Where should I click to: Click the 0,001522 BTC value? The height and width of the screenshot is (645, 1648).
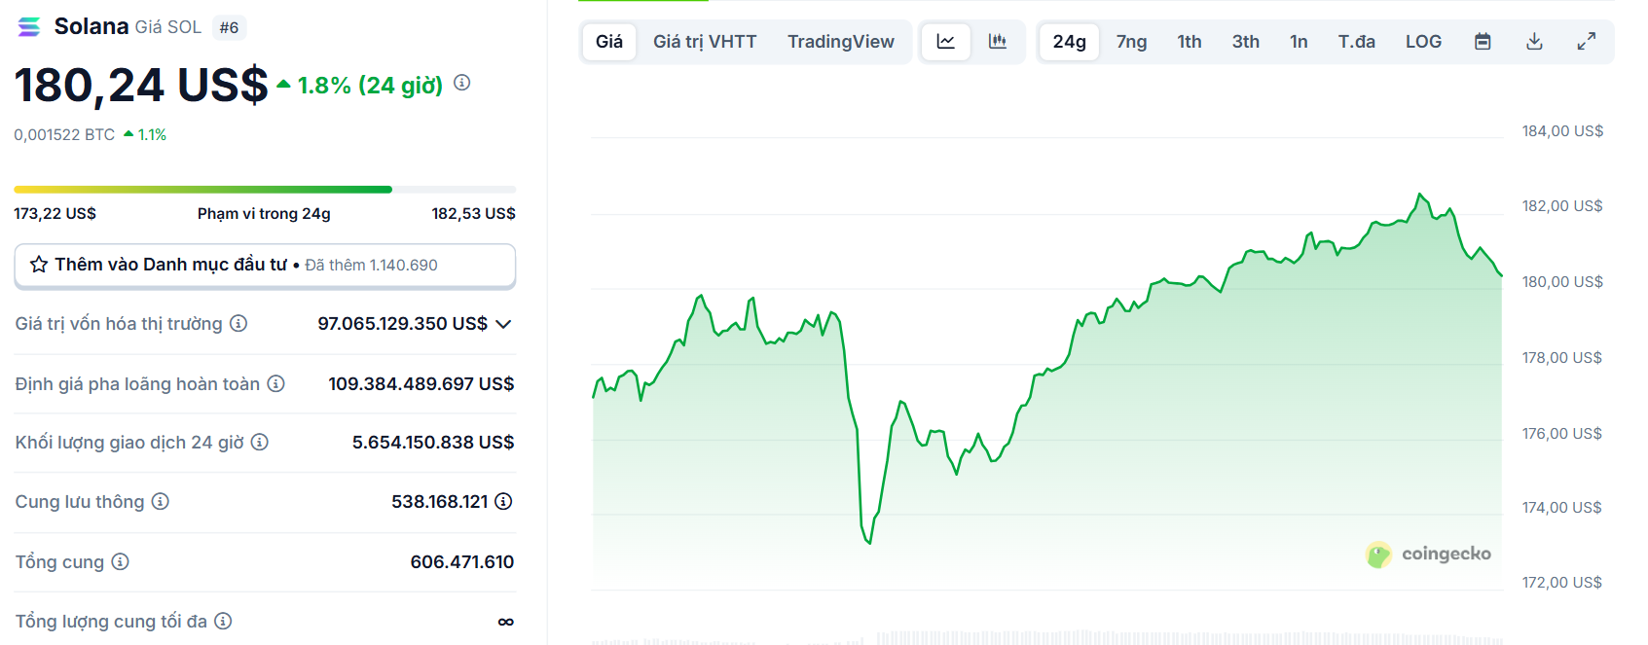click(x=64, y=134)
